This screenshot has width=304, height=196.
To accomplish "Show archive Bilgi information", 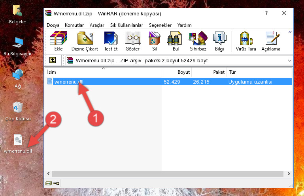I will tap(219, 41).
